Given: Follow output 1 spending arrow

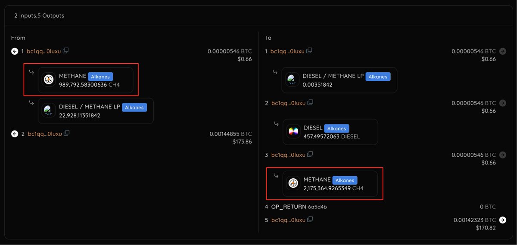Looking at the screenshot, I should 502,51.
